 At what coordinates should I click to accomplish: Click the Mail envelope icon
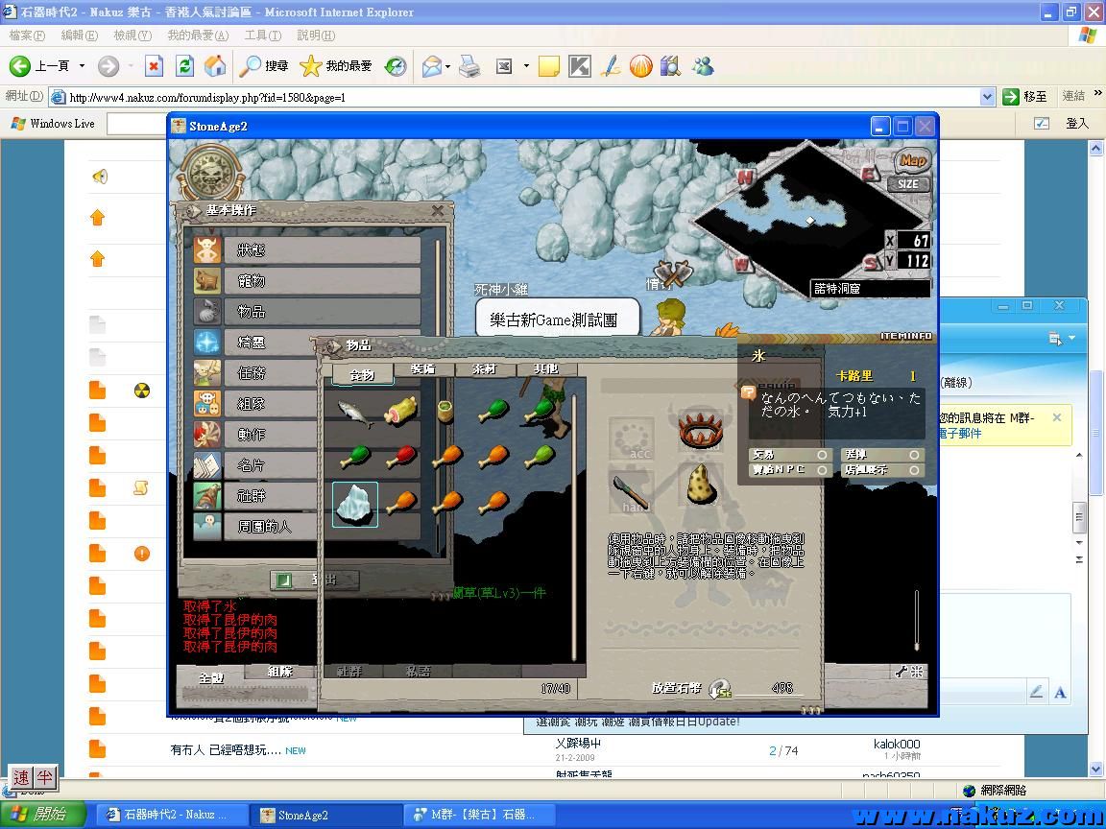point(432,66)
